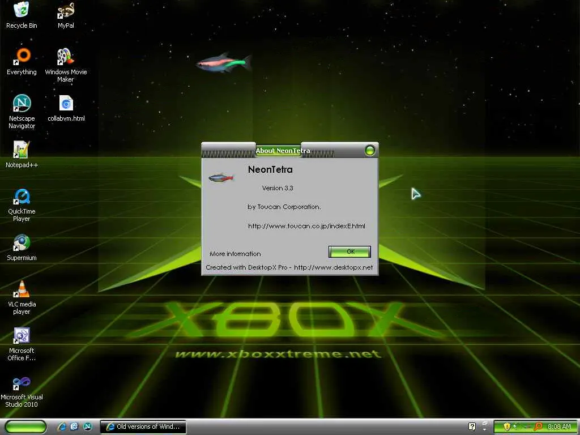Click the About NeonTetra title tab
The height and width of the screenshot is (435, 580).
tap(283, 151)
